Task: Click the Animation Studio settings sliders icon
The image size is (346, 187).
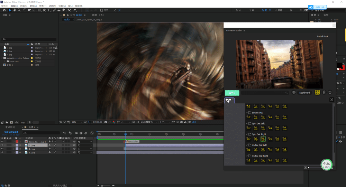Action: (317, 92)
